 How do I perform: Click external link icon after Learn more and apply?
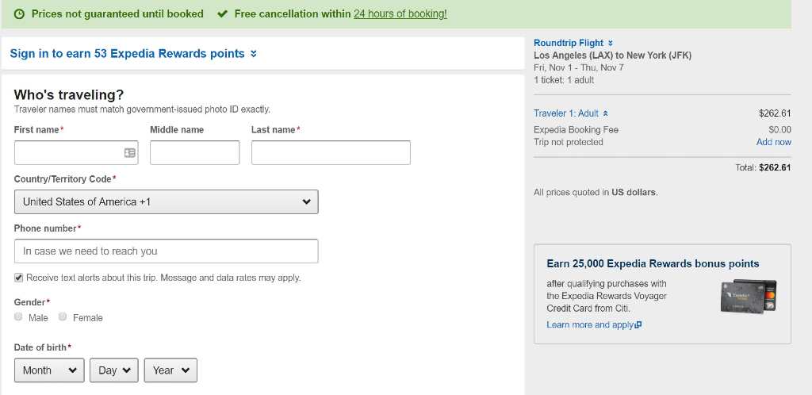[x=638, y=325]
